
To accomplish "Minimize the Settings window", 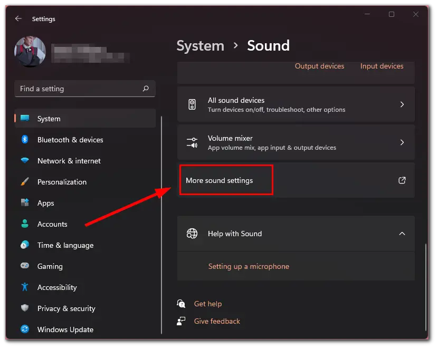I will click(367, 14).
